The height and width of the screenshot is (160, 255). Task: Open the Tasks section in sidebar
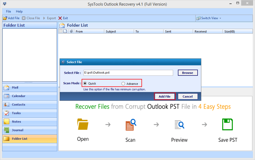coord(30,113)
